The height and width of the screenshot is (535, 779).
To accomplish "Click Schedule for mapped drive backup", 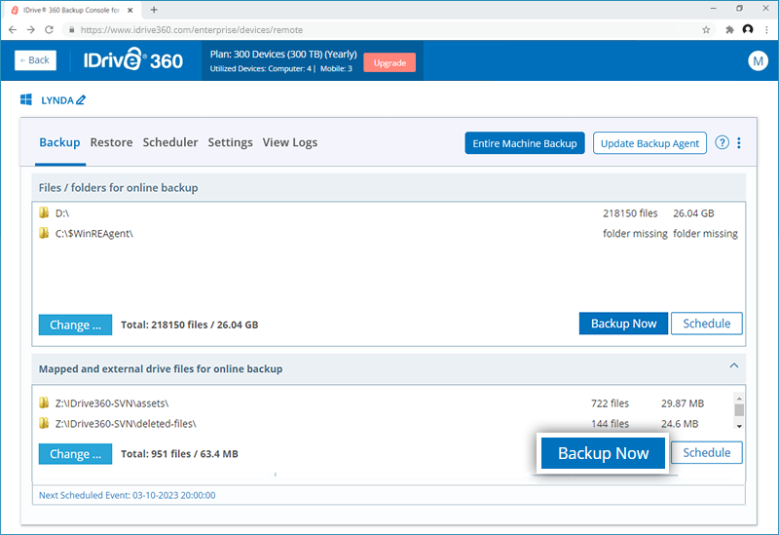I will pos(707,452).
